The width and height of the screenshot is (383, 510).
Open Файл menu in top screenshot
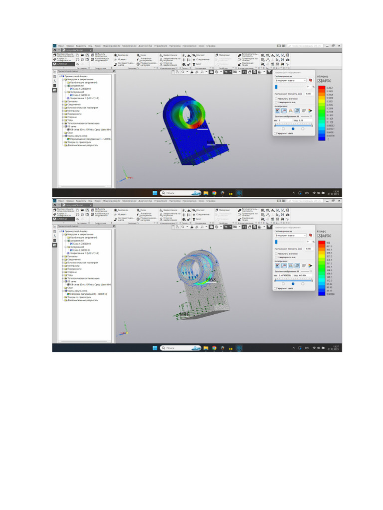point(61,46)
